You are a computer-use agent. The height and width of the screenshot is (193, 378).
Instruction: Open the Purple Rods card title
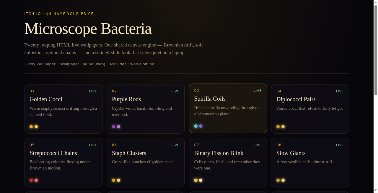pos(126,99)
